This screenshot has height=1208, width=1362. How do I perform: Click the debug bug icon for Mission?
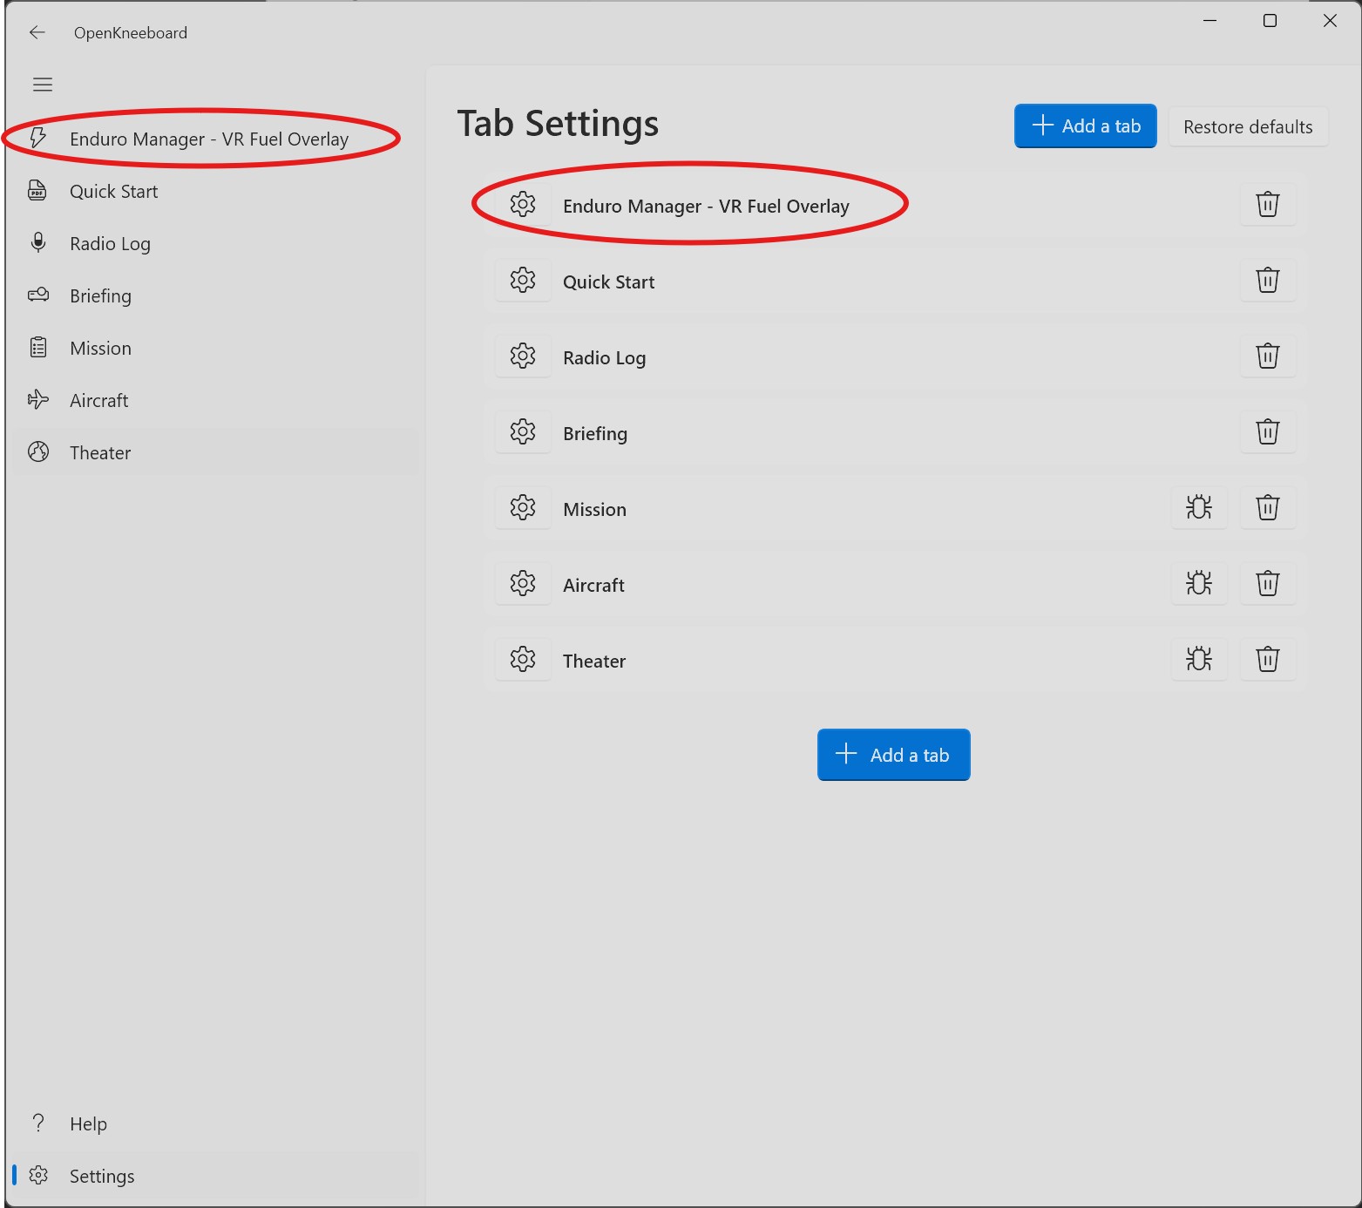click(x=1199, y=508)
